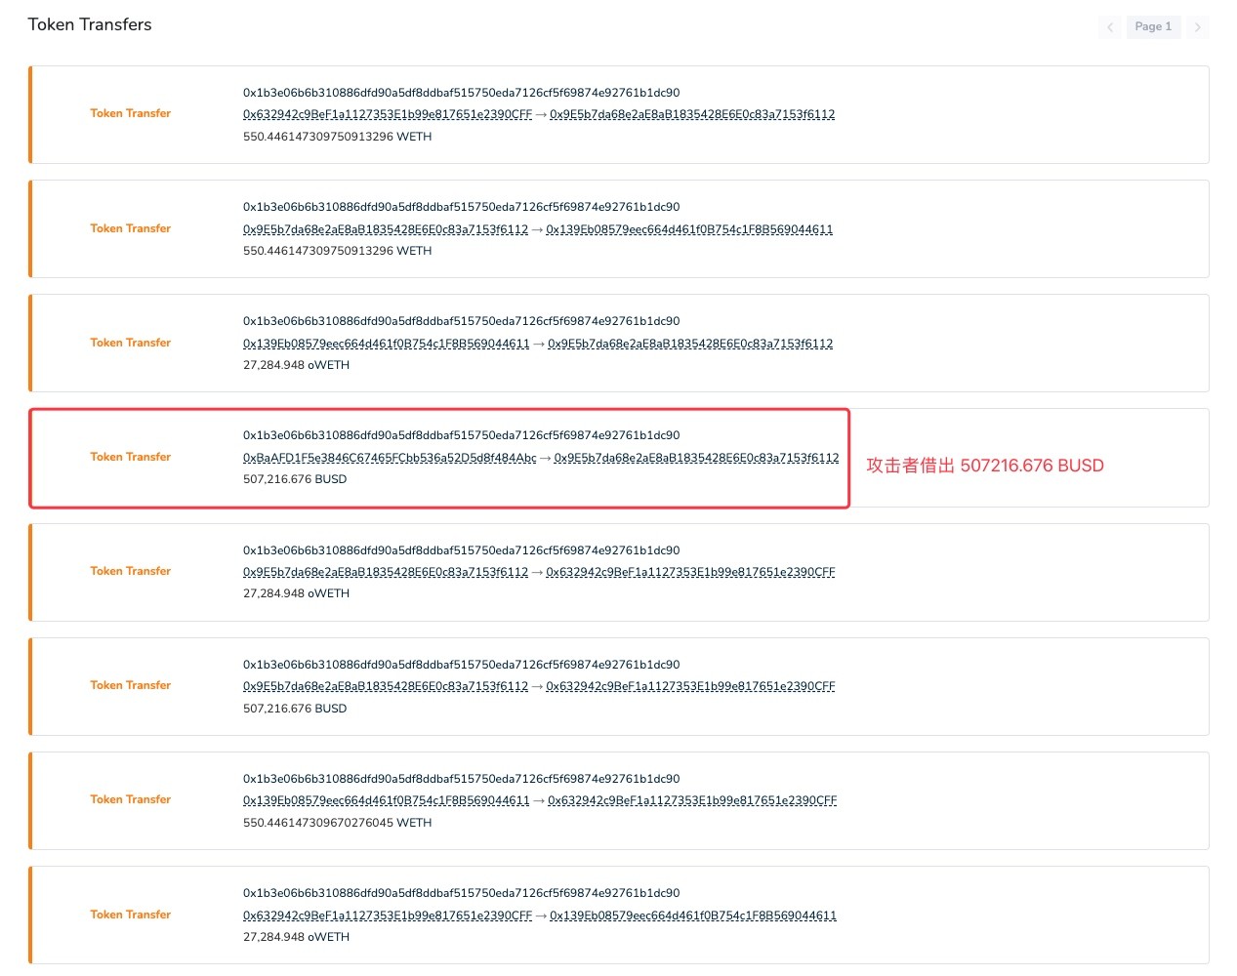This screenshot has height=976, width=1237.
Task: Open recipient 0x9E5b7da6 in highlighted BUSD transfer
Action: pos(696,458)
